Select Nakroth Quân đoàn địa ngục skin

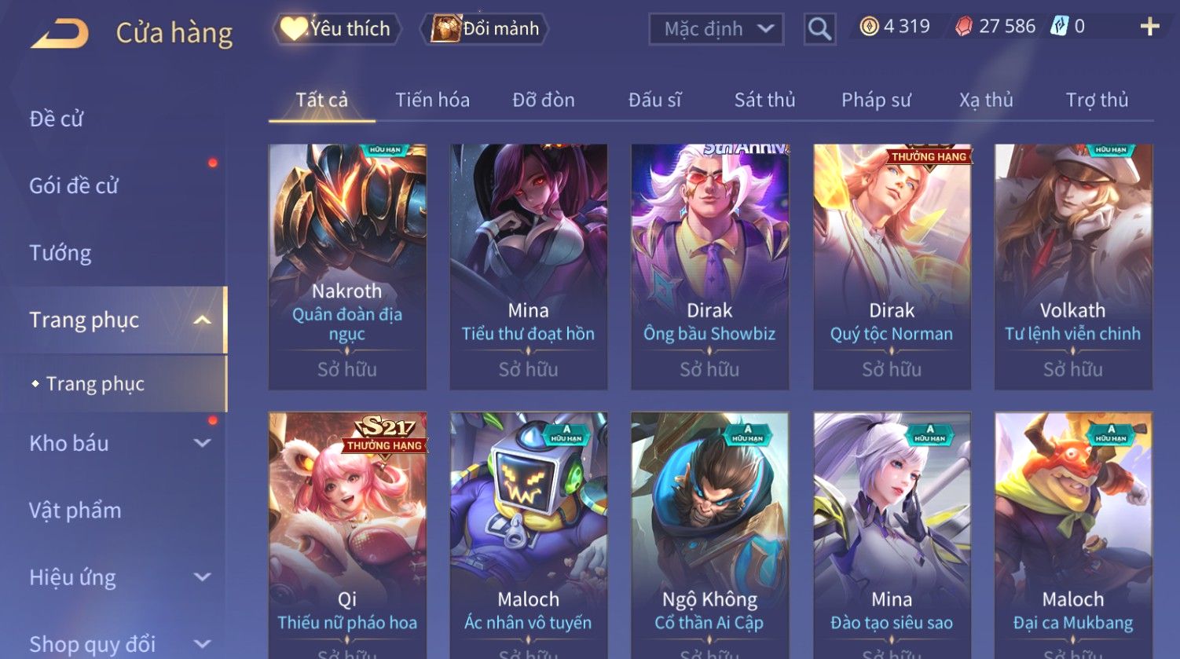coord(347,267)
